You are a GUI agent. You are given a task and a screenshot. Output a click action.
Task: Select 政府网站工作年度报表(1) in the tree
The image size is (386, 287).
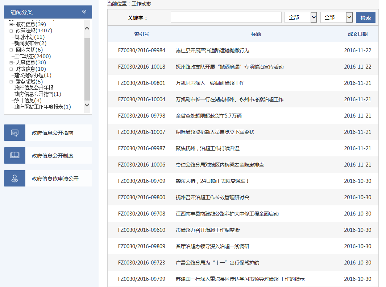(x=43, y=107)
